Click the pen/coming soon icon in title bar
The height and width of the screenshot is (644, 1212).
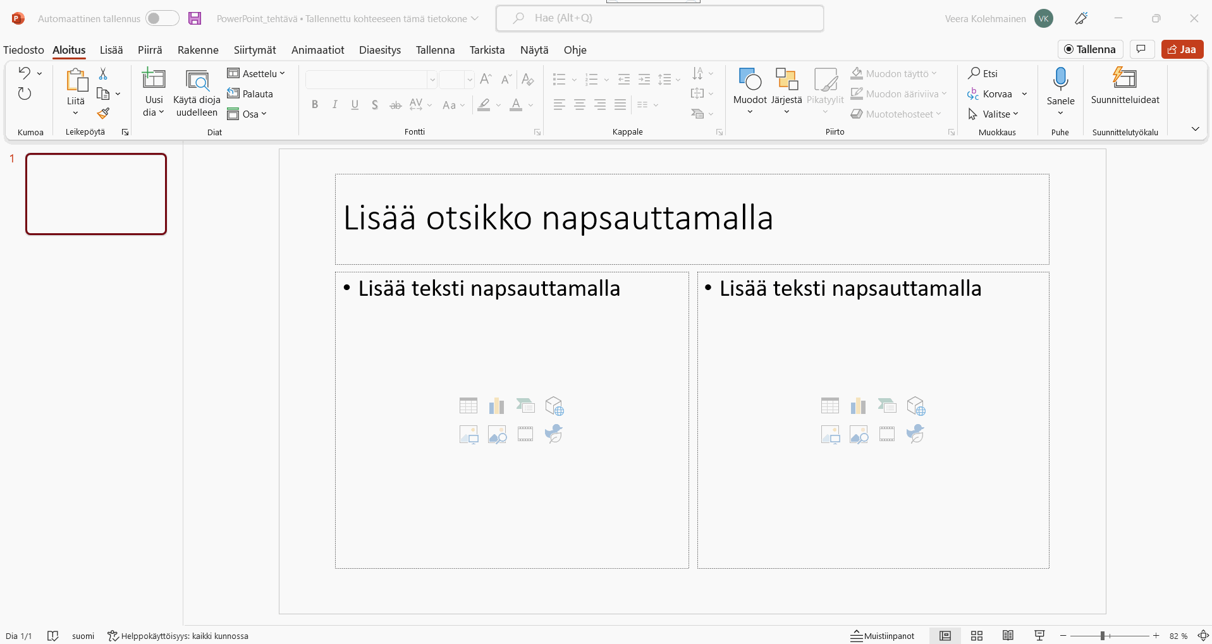coord(1081,18)
